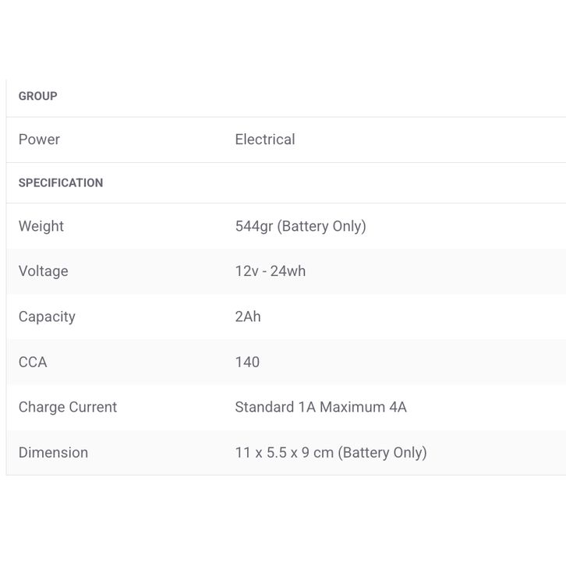Click the CCA value 140
The image size is (566, 566).
[x=247, y=362]
